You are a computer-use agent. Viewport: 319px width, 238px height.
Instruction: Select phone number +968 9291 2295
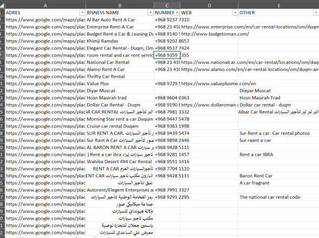pos(167,197)
